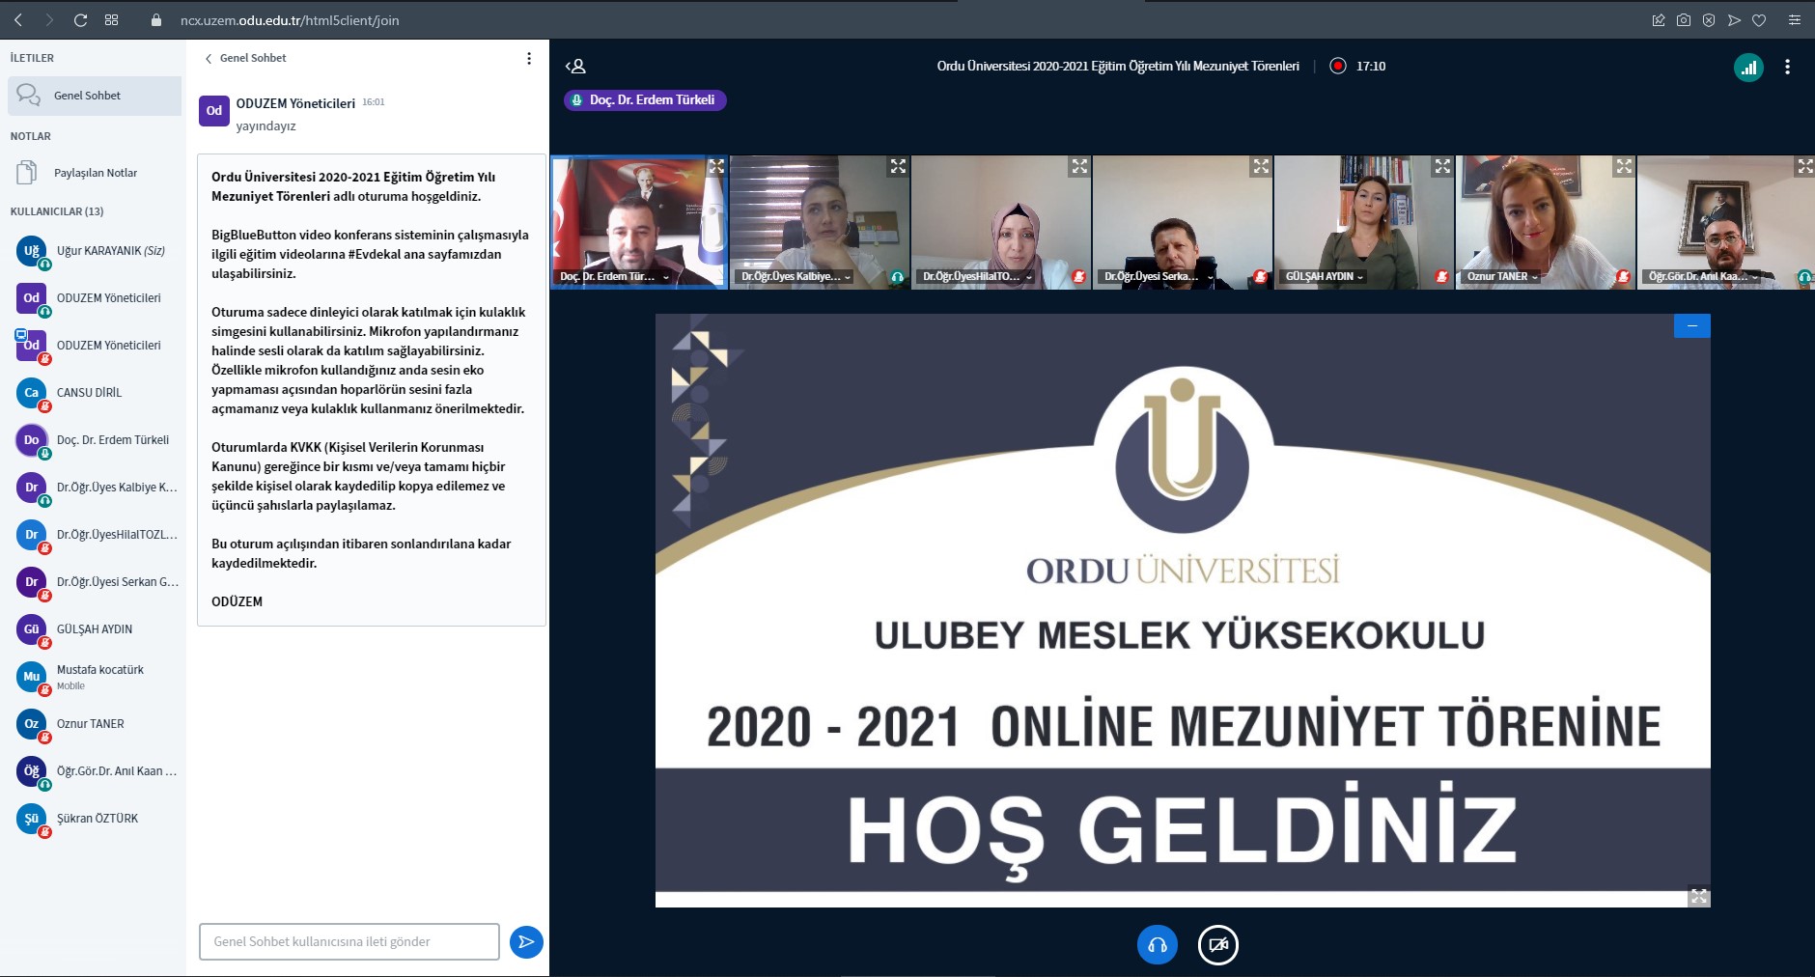Go back with the browser back arrow
The width and height of the screenshot is (1815, 977).
[x=18, y=19]
